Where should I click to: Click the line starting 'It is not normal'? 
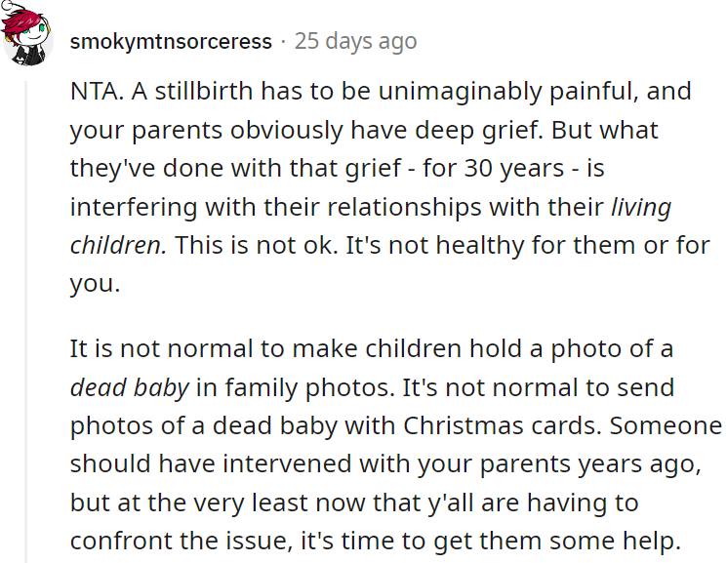372,348
